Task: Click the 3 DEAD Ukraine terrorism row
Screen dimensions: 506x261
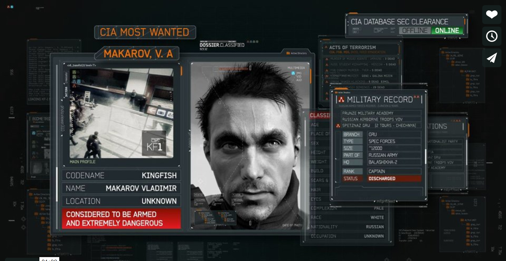Action: pos(361,59)
